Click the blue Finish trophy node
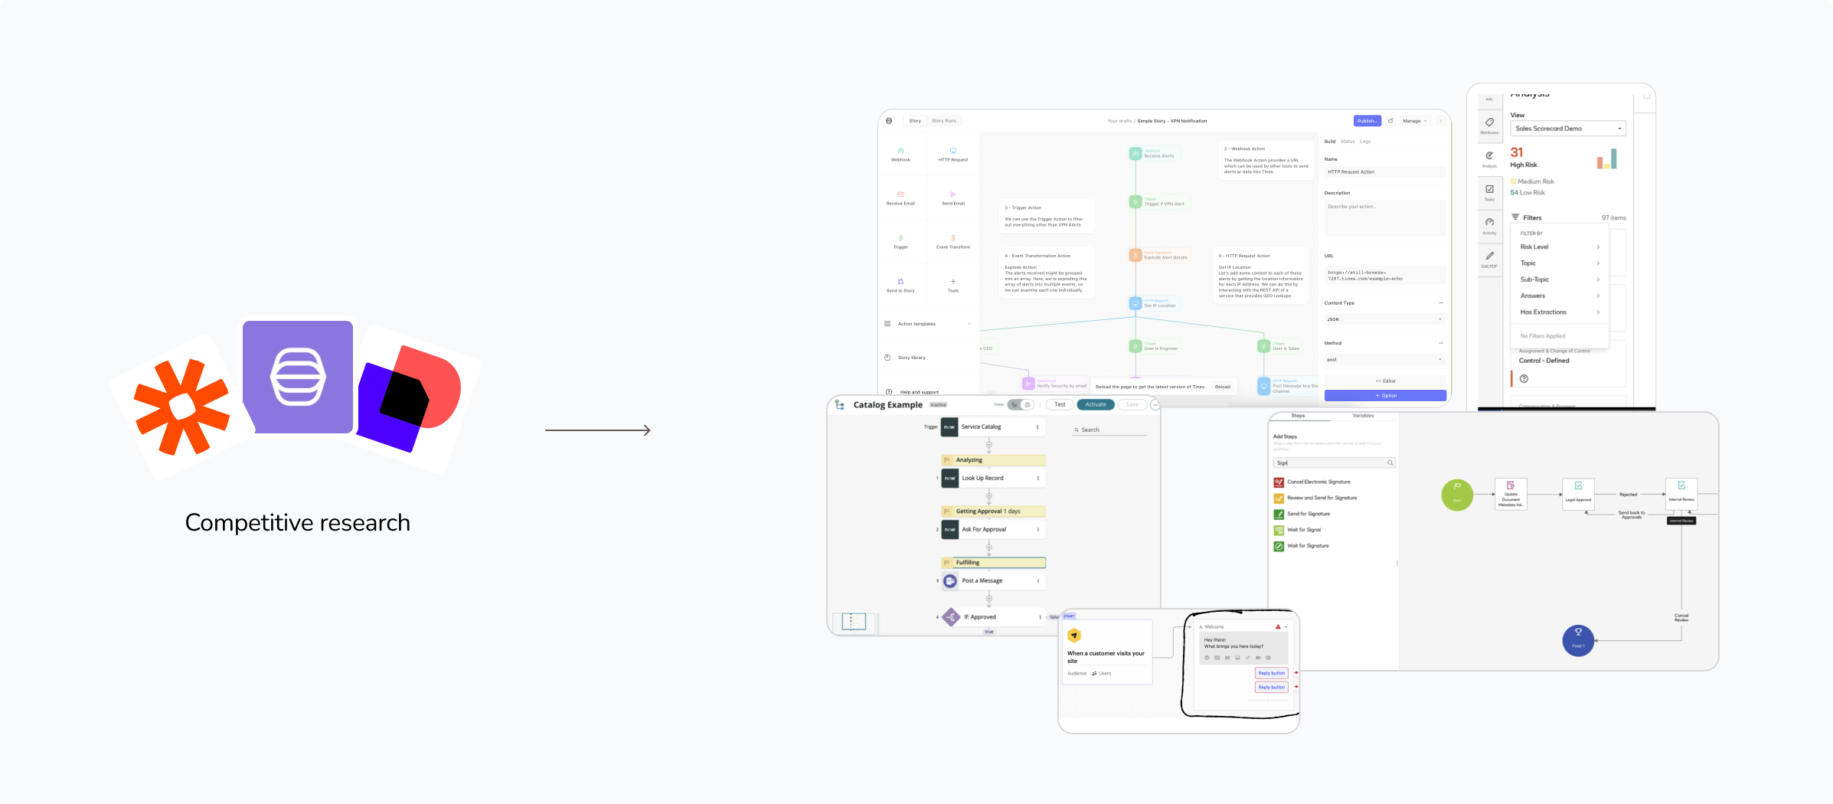 point(1578,640)
